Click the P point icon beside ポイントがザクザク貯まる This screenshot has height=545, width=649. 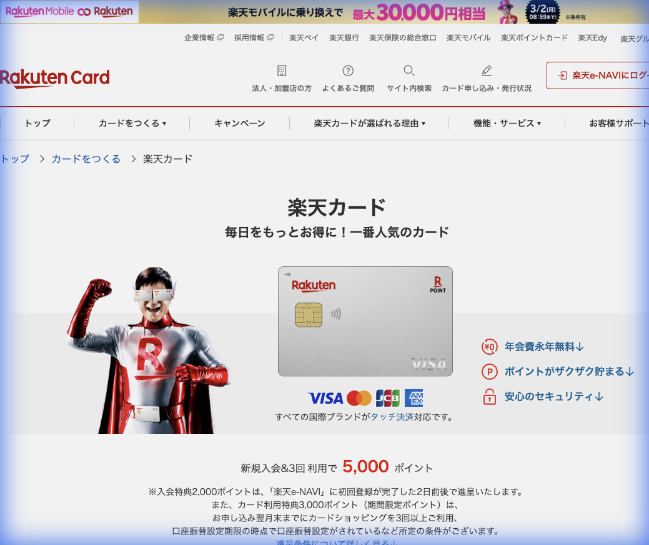point(490,371)
